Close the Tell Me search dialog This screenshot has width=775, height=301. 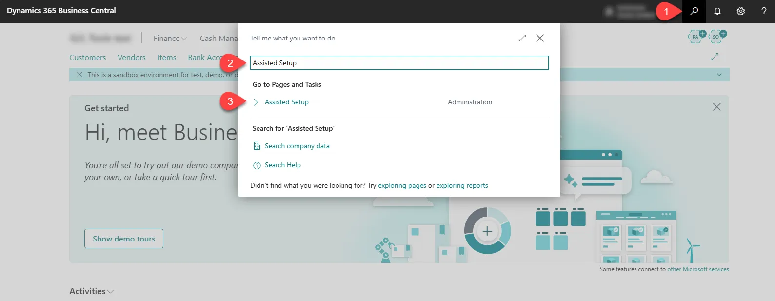pos(540,38)
